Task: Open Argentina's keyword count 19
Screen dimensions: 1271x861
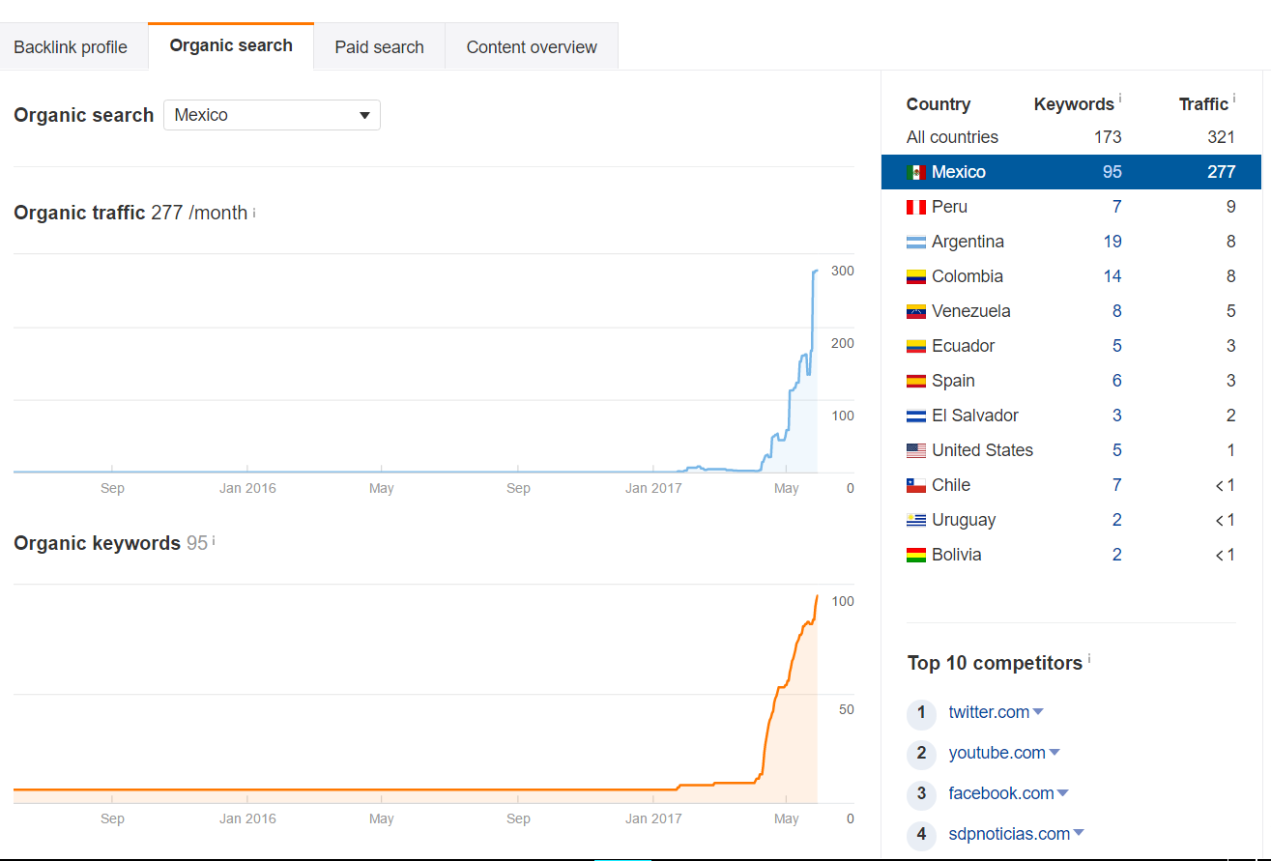Action: point(1112,242)
